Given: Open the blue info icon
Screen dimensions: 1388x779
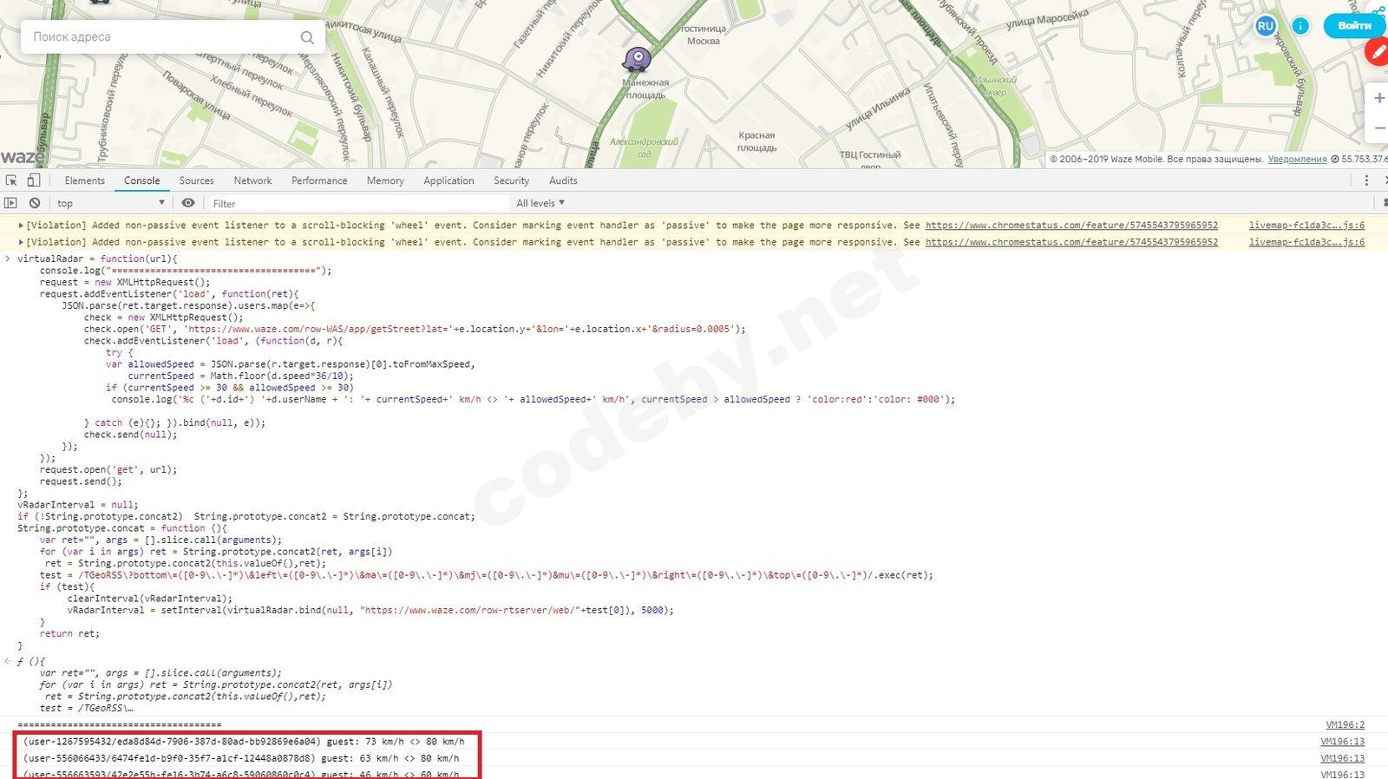Looking at the screenshot, I should [x=1300, y=26].
